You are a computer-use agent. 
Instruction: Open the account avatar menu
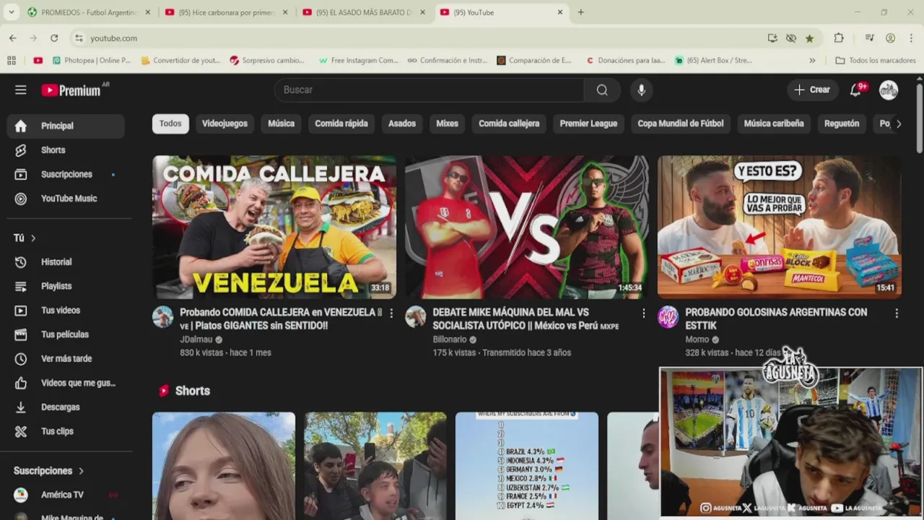[889, 90]
